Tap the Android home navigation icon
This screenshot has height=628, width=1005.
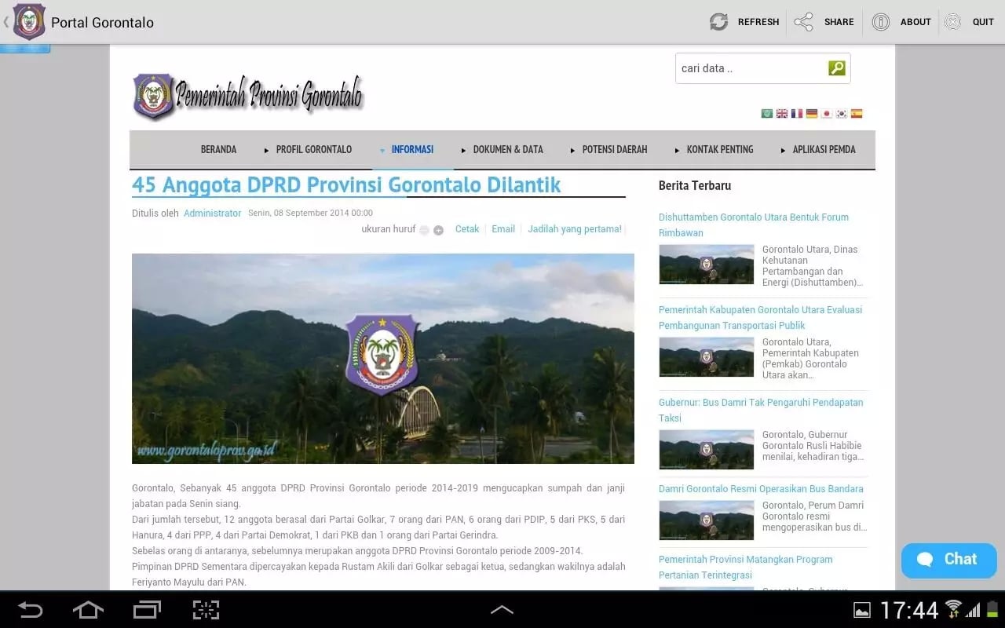pyautogui.click(x=88, y=609)
